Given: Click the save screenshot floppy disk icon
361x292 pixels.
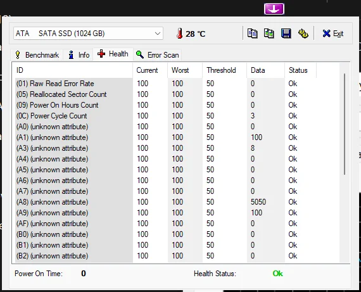Looking at the screenshot, I should 286,34.
